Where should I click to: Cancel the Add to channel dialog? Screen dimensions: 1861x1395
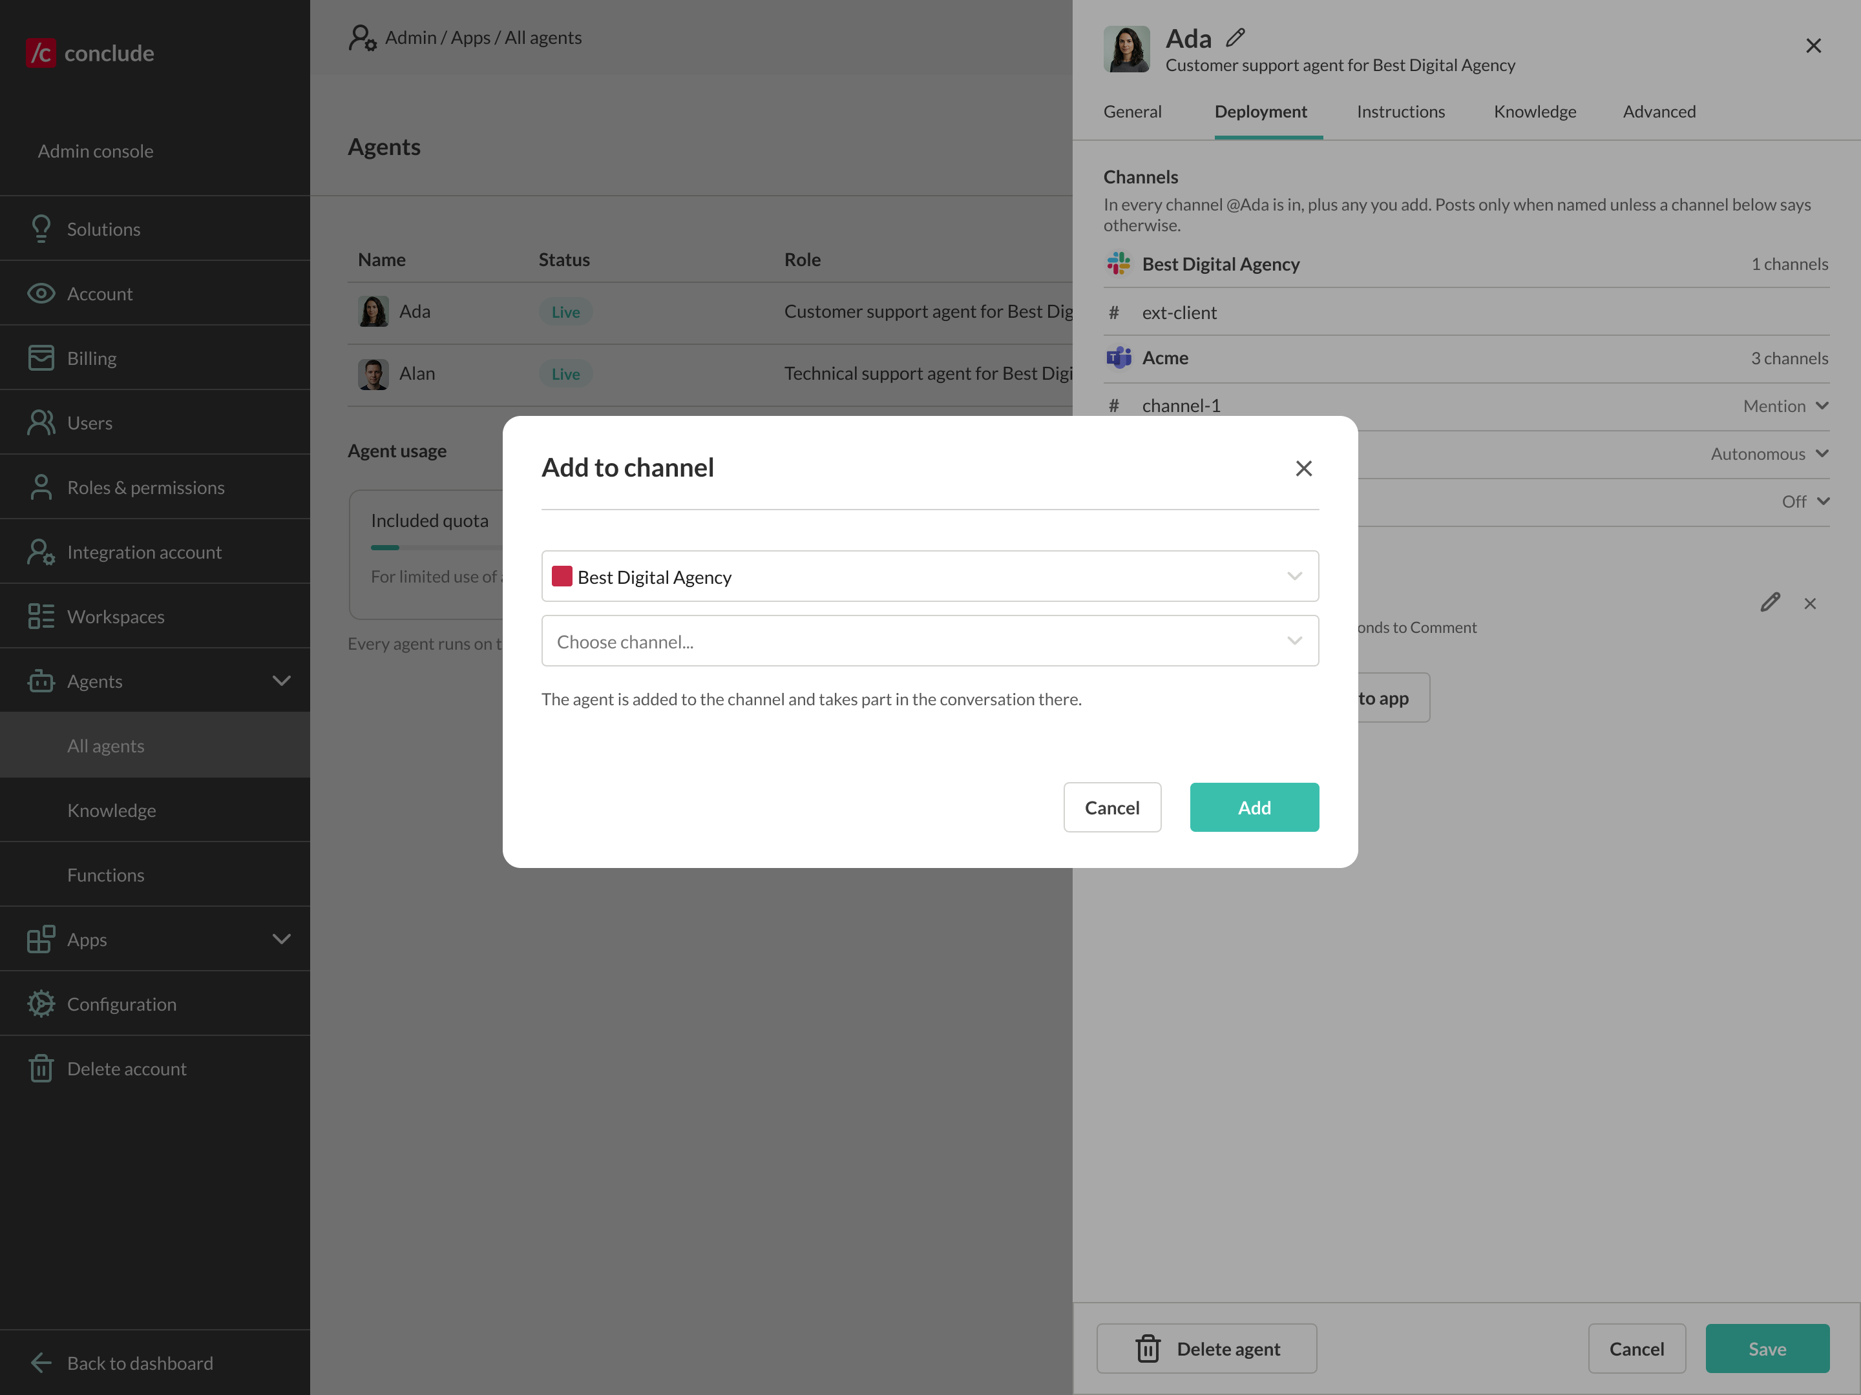[x=1112, y=807]
